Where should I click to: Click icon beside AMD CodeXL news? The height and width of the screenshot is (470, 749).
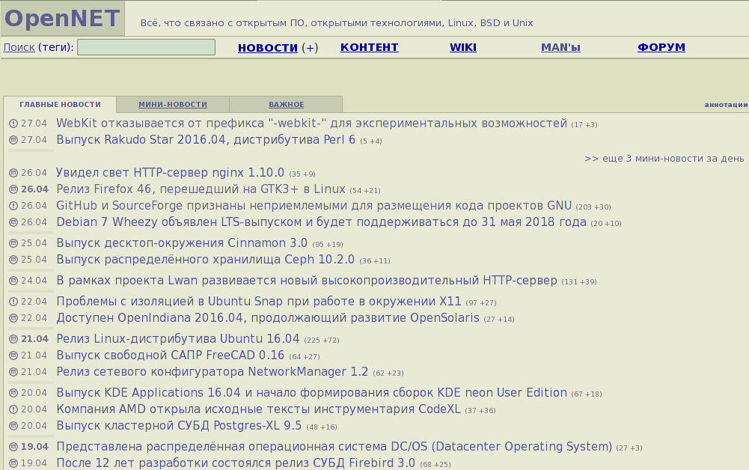[13, 409]
